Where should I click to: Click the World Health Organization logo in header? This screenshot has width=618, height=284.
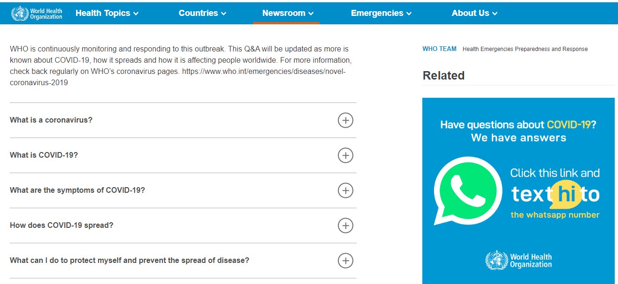tap(37, 13)
